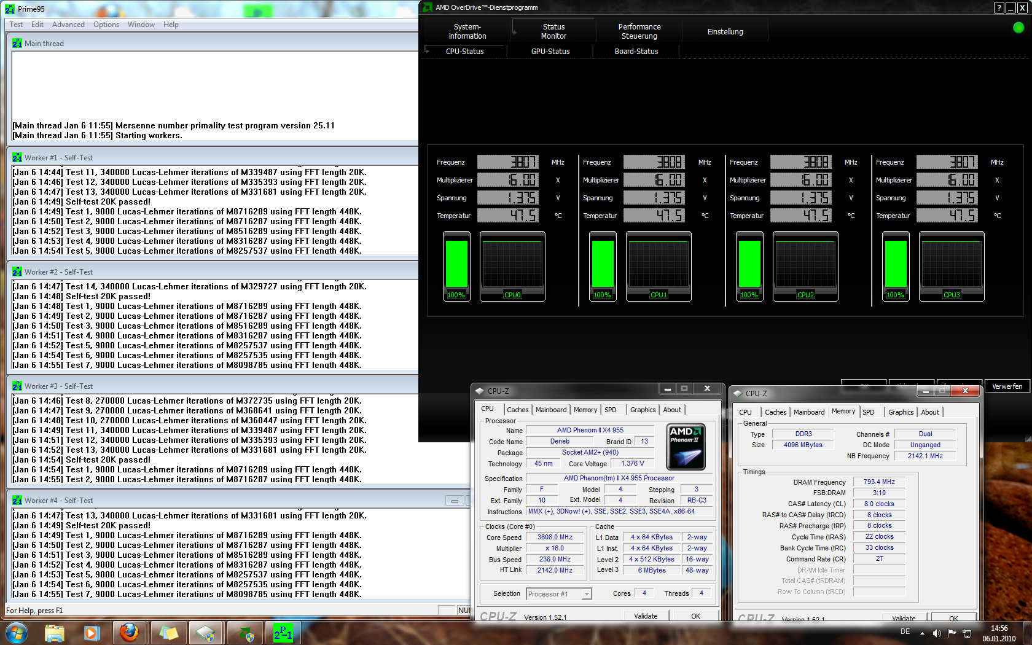Click the CPU3 usage graph in AMD OverDrive
The height and width of the screenshot is (645, 1032).
coord(952,266)
